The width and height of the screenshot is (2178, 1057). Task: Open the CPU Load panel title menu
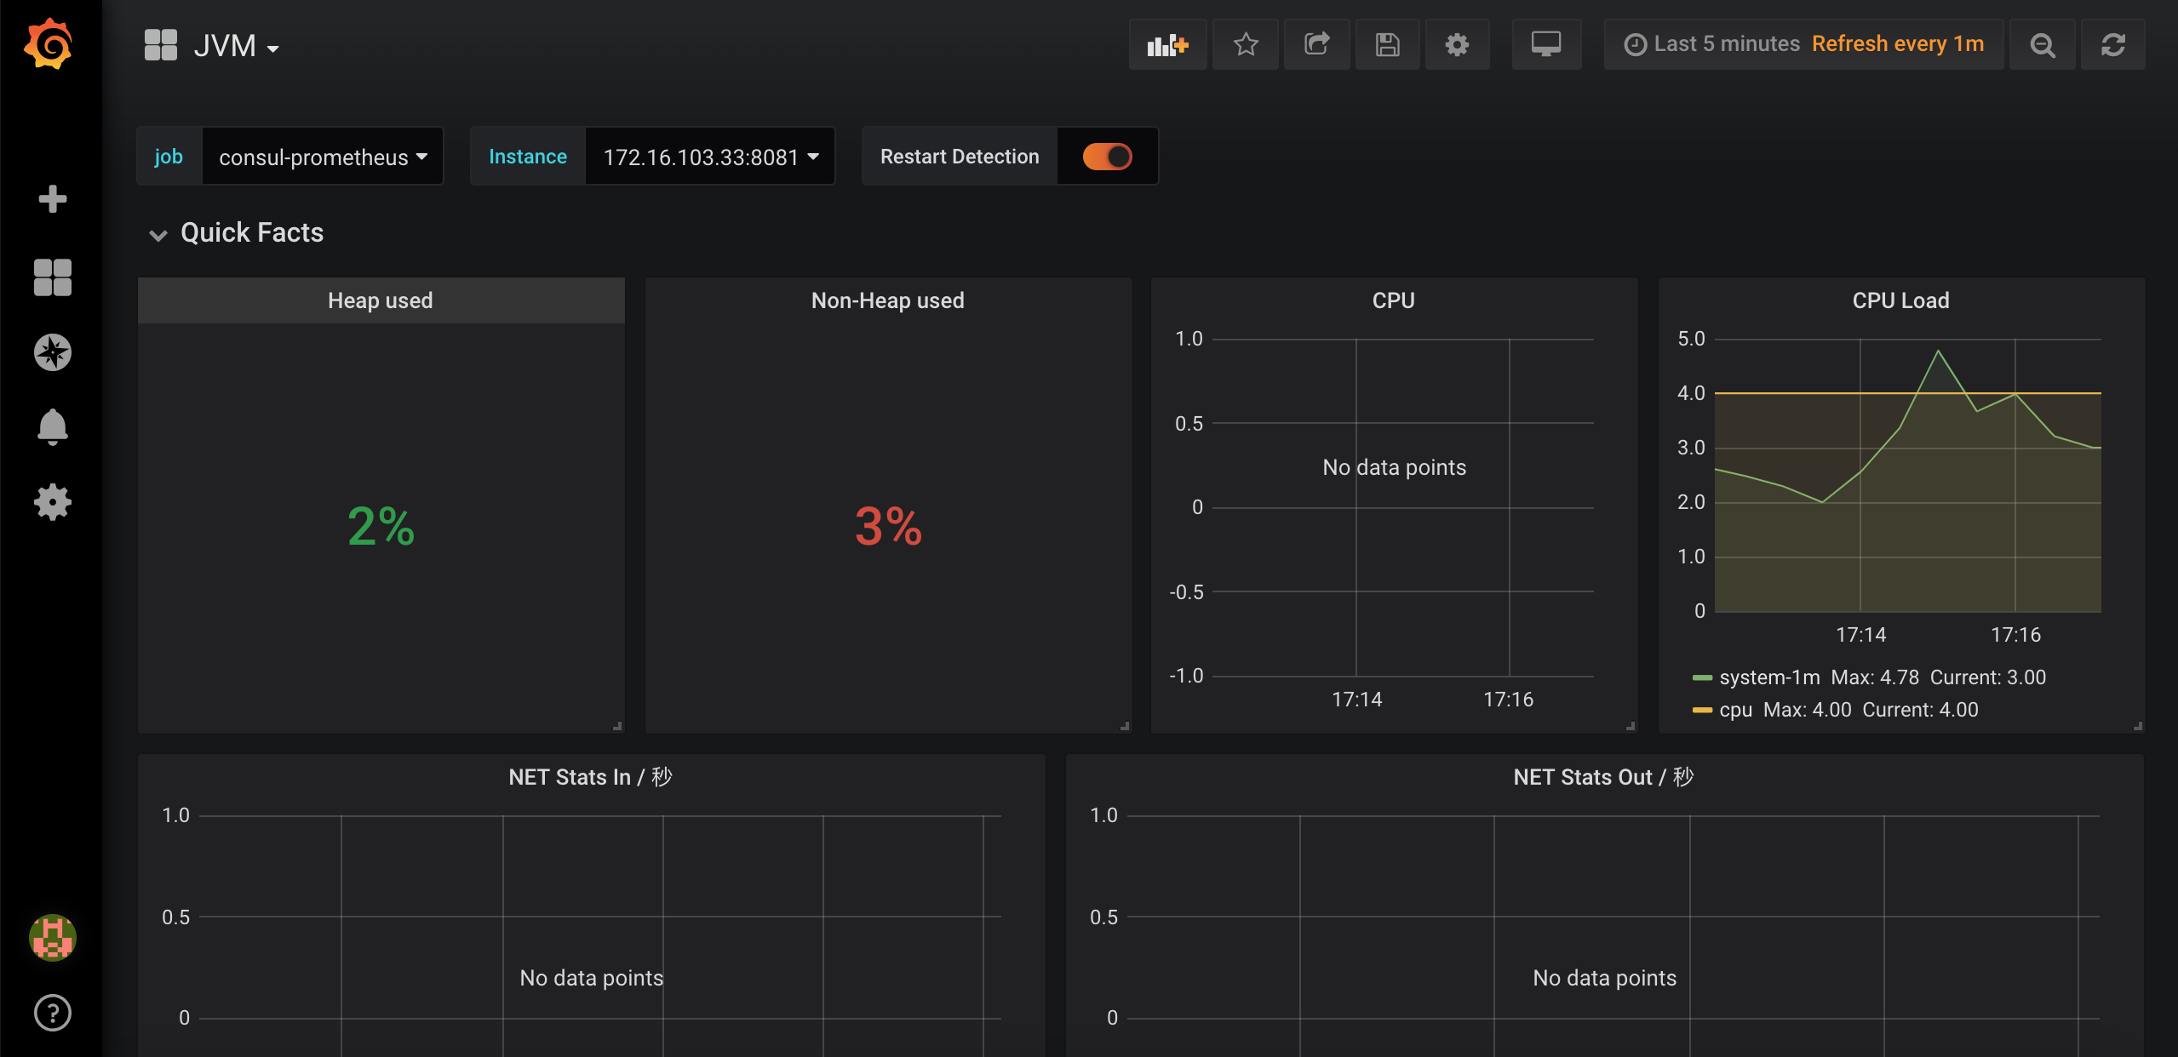tap(1901, 300)
